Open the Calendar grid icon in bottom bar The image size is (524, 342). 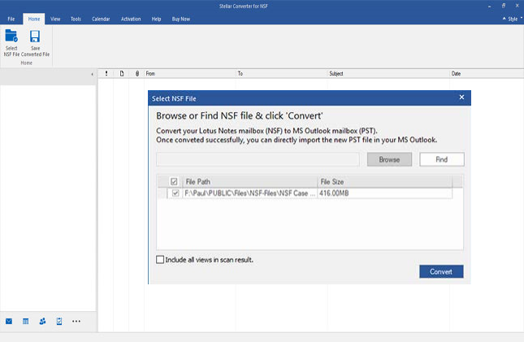click(25, 321)
